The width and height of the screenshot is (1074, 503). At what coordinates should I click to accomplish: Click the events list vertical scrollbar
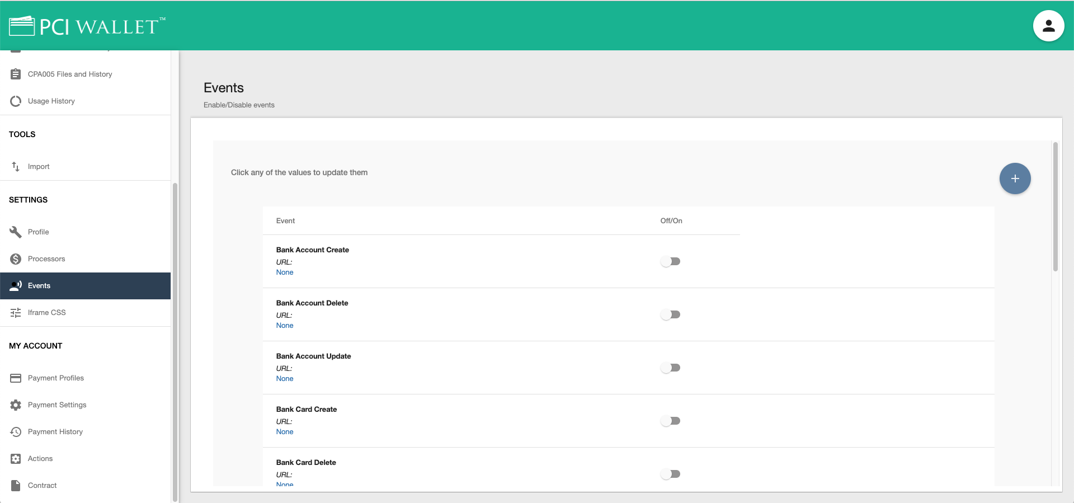click(1055, 207)
